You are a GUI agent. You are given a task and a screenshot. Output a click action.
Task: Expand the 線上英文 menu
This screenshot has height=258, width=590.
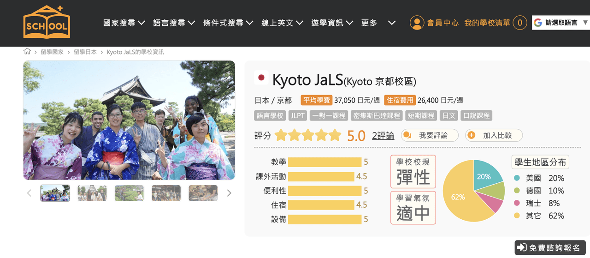[x=282, y=23]
